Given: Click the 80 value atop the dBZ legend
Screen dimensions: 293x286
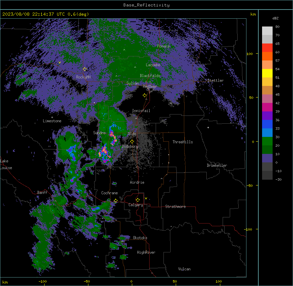Looking at the screenshot, I should (x=277, y=27).
